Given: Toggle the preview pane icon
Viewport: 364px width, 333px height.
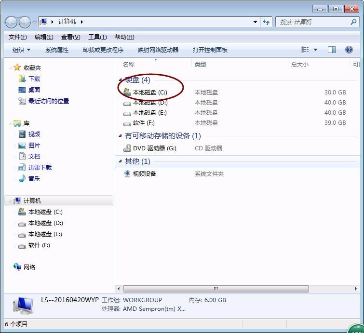Looking at the screenshot, I should click(x=332, y=50).
